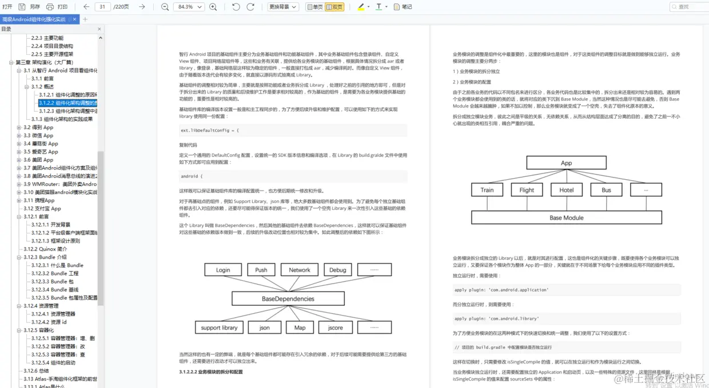Click the 复制代码 copy-code label

click(188, 145)
